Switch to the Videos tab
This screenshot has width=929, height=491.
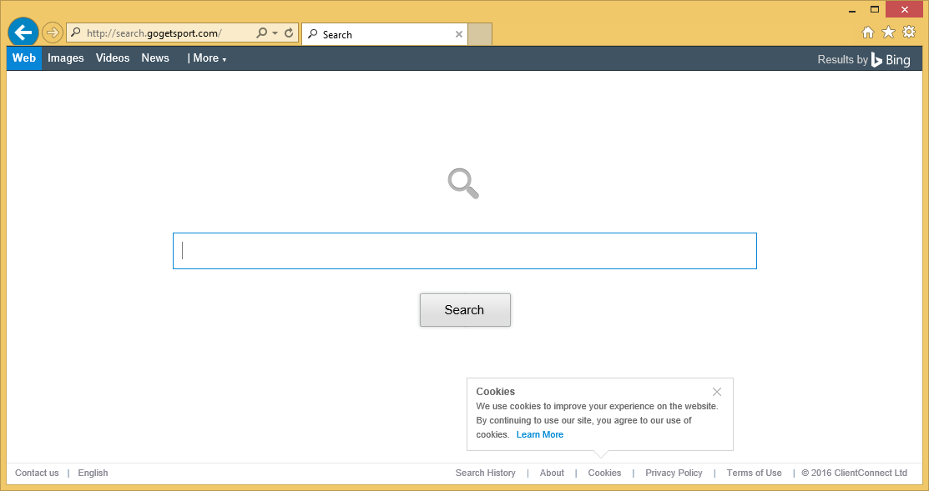click(x=113, y=58)
